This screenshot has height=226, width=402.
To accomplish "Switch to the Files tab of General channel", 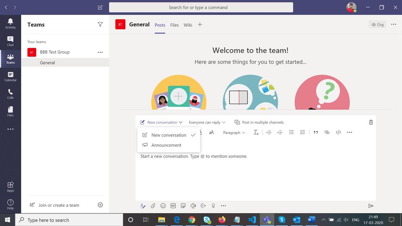I will pos(174,25).
